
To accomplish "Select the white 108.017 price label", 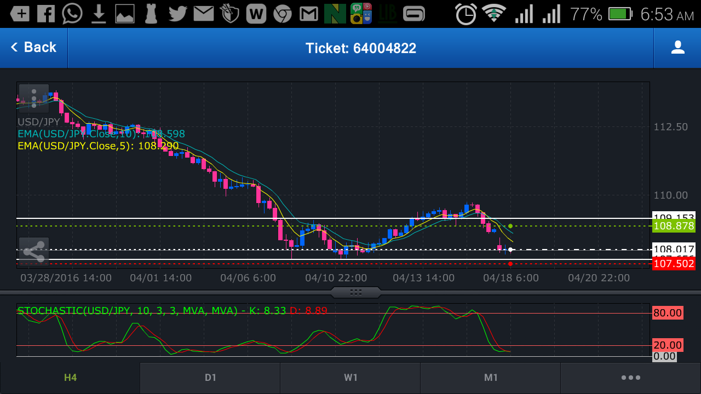I will [674, 249].
